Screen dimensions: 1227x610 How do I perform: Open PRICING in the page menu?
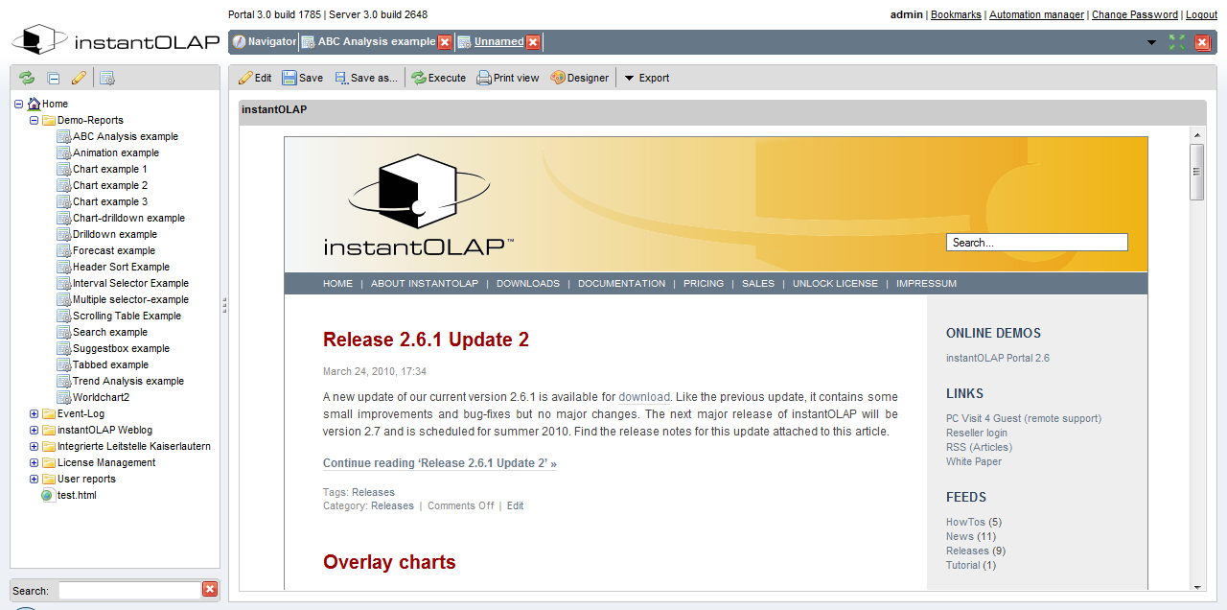click(x=704, y=284)
